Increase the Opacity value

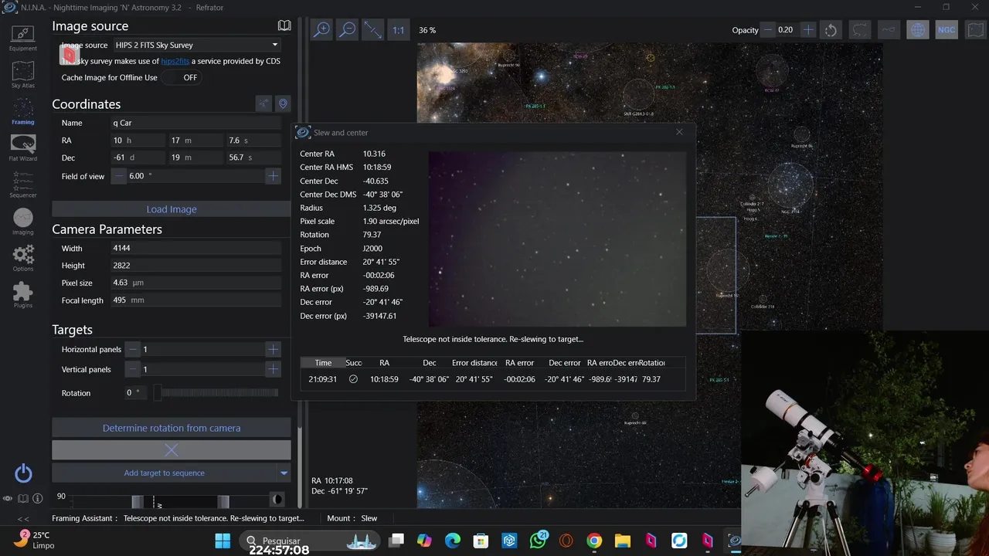point(808,30)
